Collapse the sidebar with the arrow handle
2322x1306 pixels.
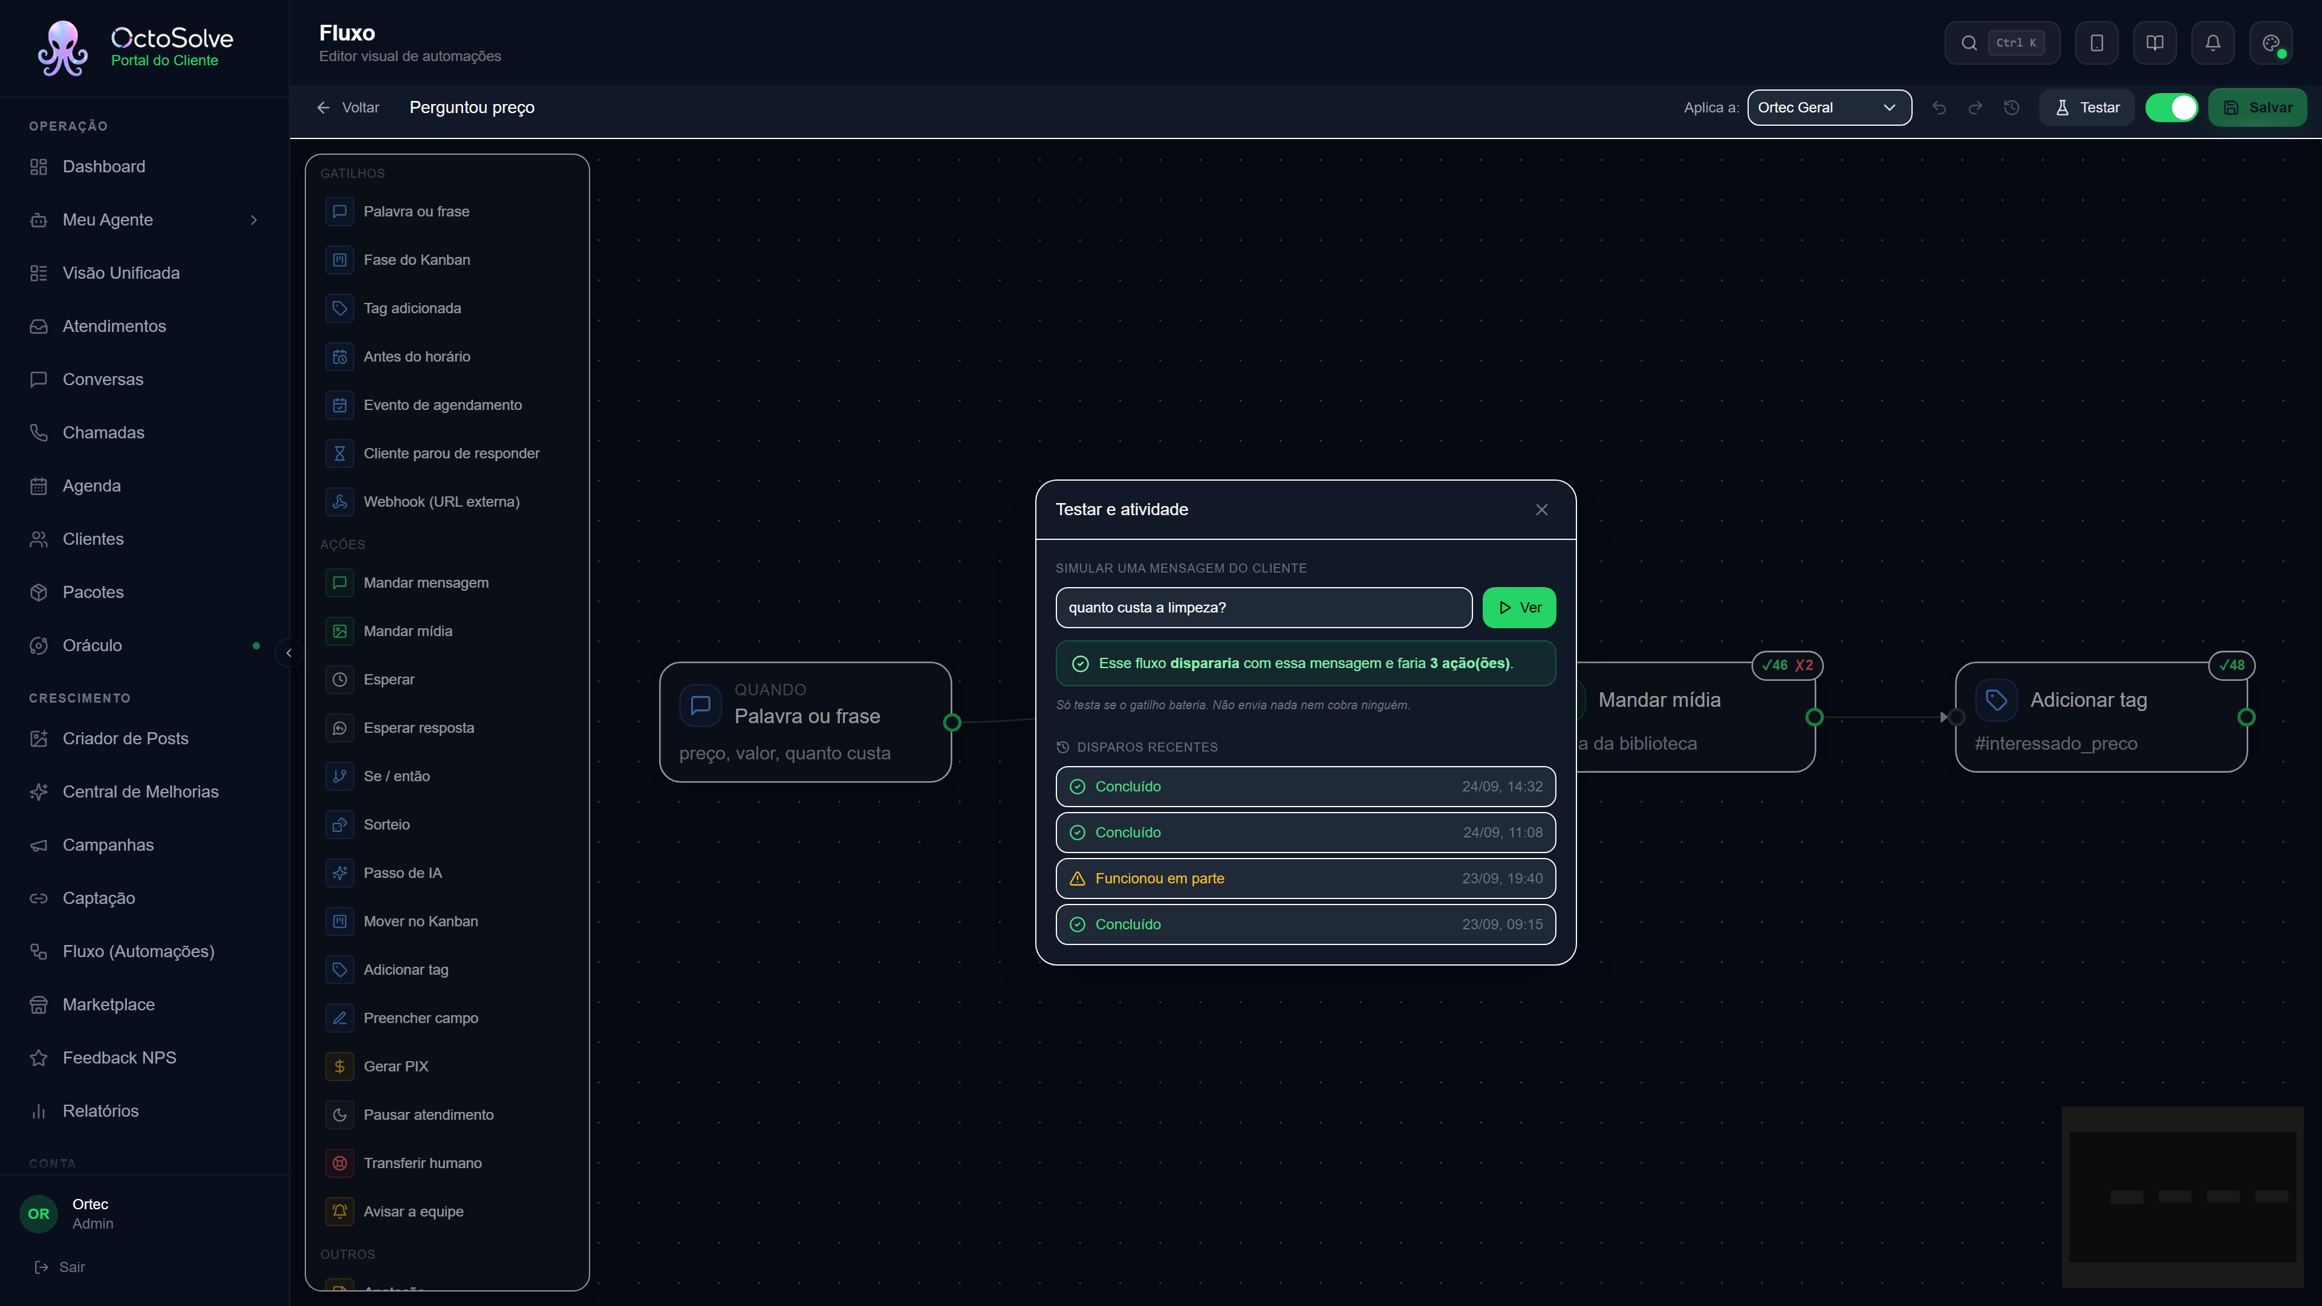[x=288, y=652]
